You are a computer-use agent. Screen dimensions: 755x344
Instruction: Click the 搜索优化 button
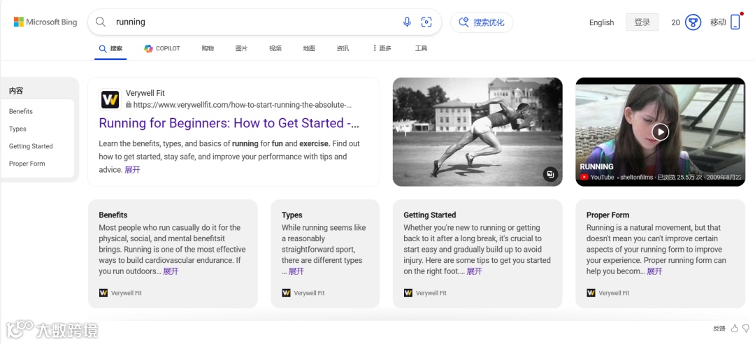coord(482,22)
